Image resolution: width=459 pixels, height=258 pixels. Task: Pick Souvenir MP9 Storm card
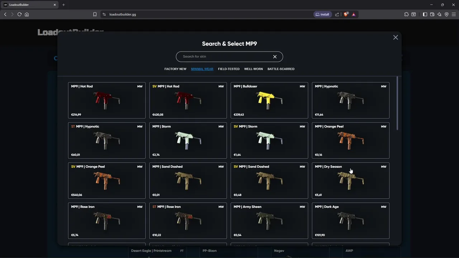coord(269,140)
